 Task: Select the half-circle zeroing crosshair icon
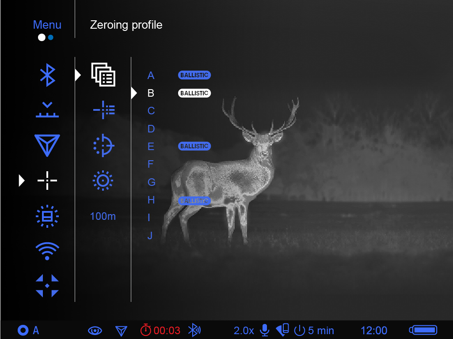tap(103, 145)
